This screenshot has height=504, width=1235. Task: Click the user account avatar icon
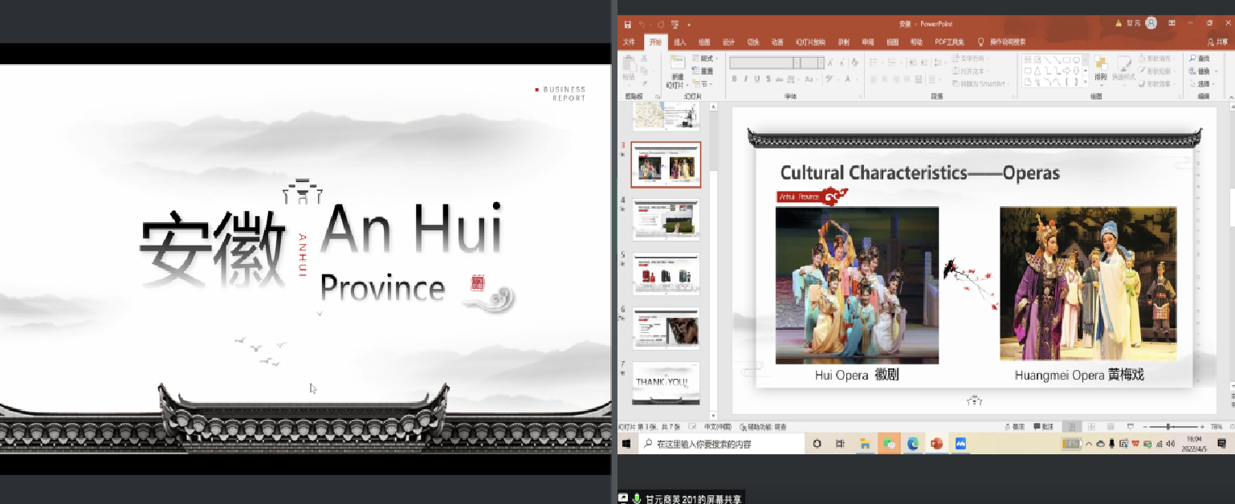pyautogui.click(x=1151, y=24)
